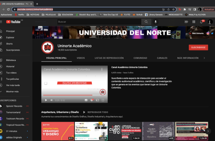Open Historial in sidebar

[x=10, y=66]
